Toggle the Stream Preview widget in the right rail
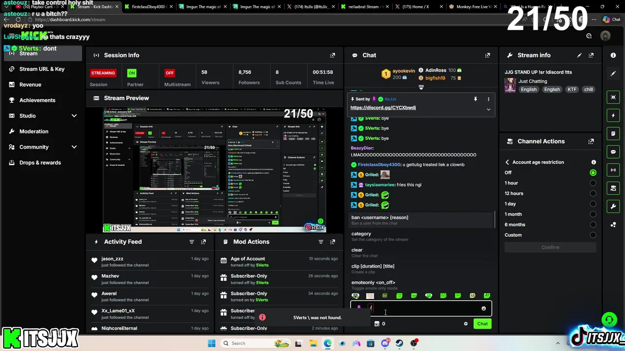625x351 pixels. [x=613, y=97]
